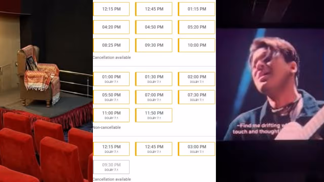Image resolution: width=324 pixels, height=182 pixels.
Task: Click the Non-cancellable label
Action: tap(107, 127)
